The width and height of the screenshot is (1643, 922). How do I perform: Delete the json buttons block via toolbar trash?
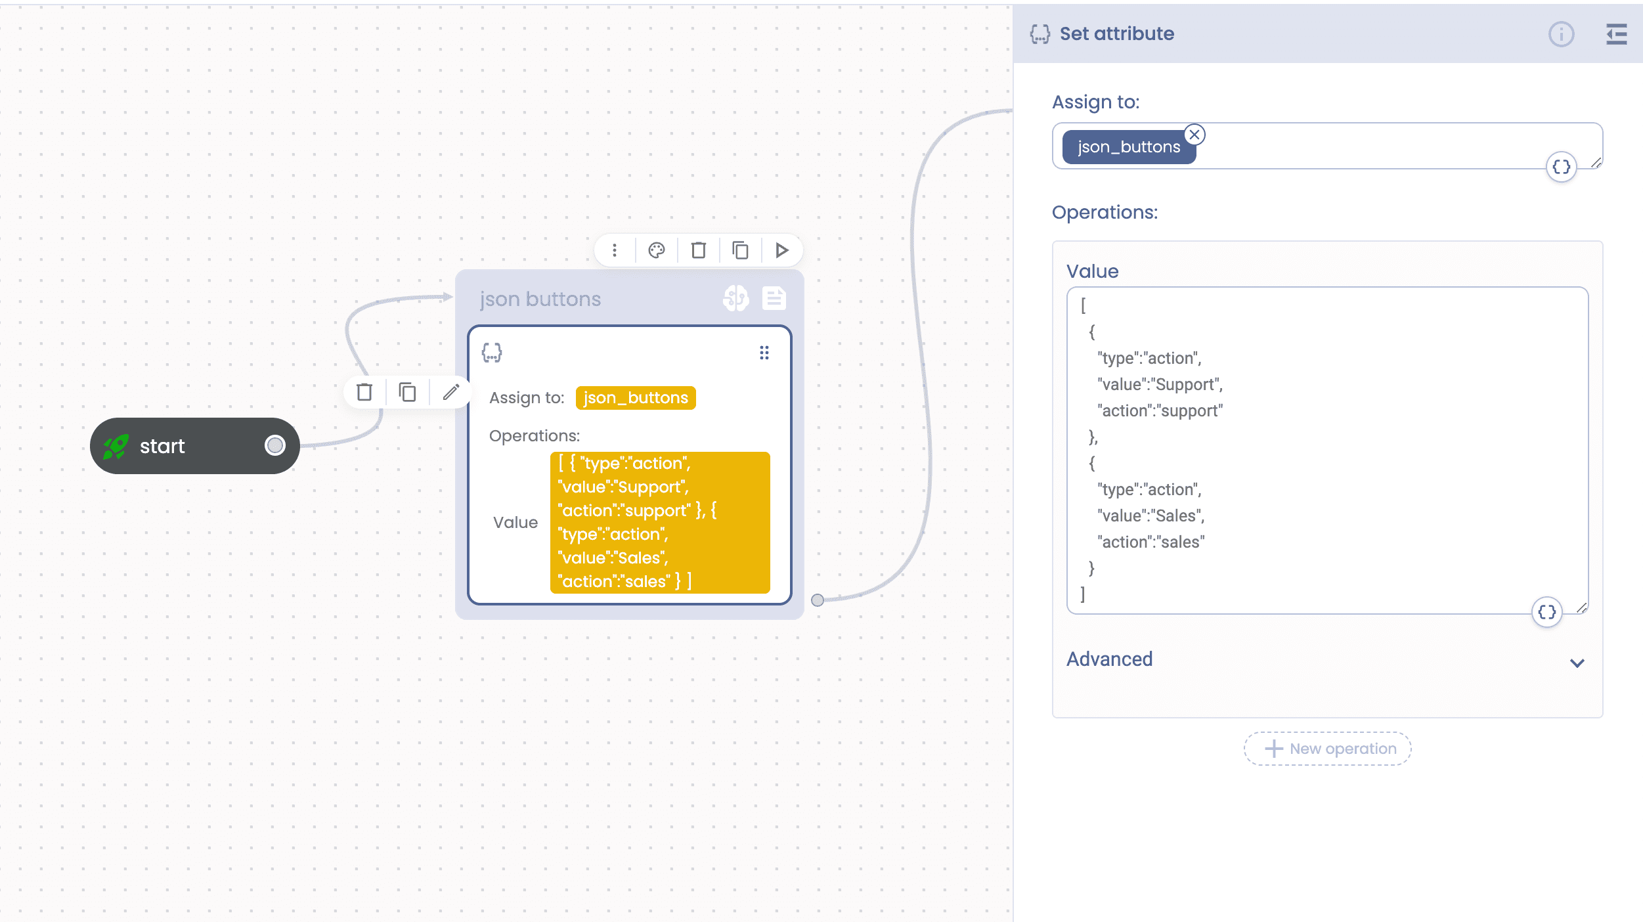699,250
